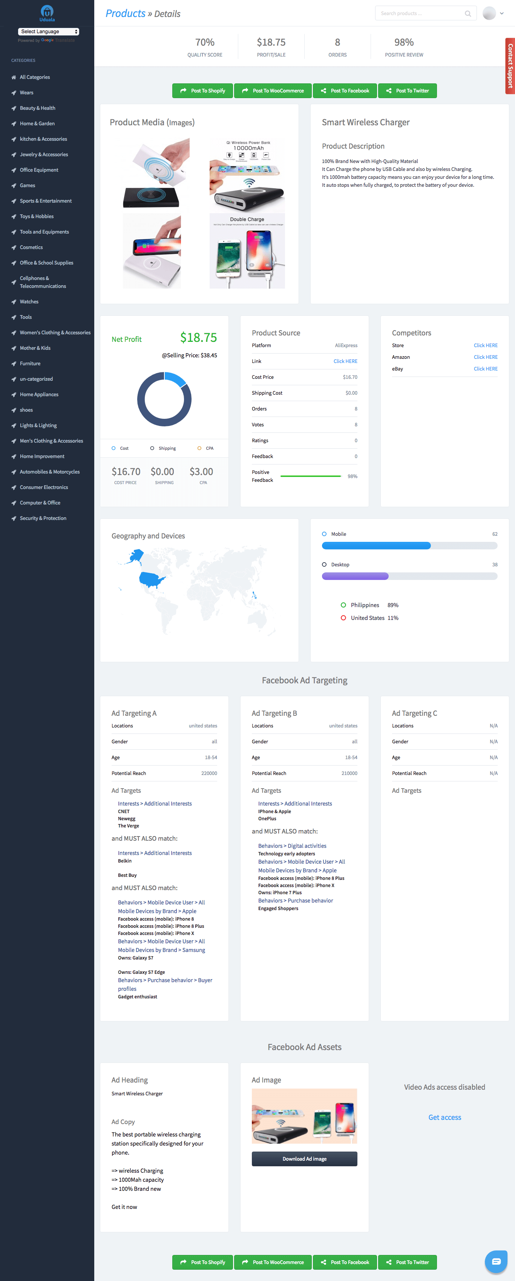The width and height of the screenshot is (515, 1281).
Task: Click rocket icon beside Home & Garden
Action: tap(14, 123)
